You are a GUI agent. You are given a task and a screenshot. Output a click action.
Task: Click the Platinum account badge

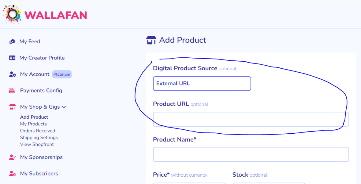pyautogui.click(x=62, y=74)
